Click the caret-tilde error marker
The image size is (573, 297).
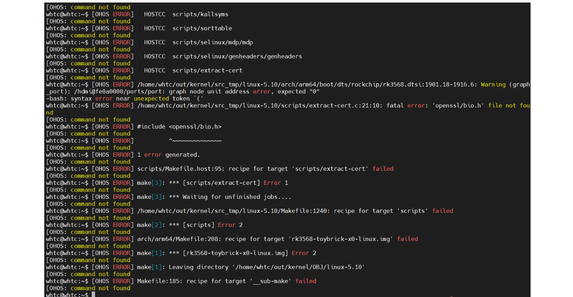point(195,141)
